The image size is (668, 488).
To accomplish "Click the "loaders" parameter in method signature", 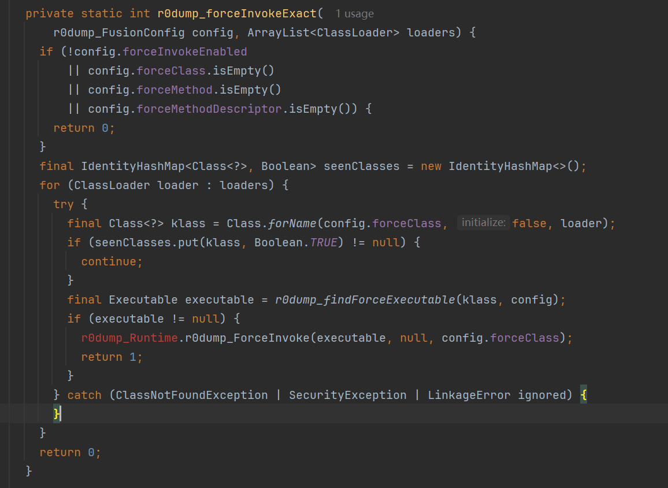I will 431,33.
